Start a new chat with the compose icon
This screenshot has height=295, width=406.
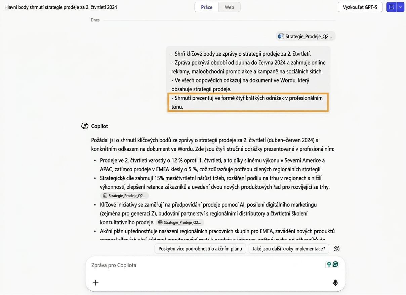tap(392, 7)
